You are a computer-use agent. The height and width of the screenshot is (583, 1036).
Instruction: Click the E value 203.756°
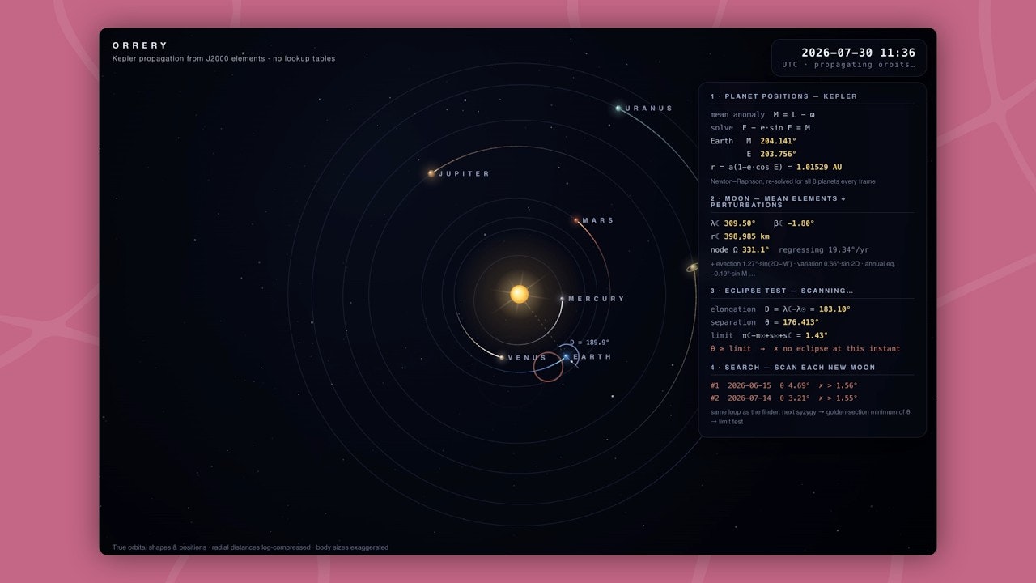coord(778,154)
